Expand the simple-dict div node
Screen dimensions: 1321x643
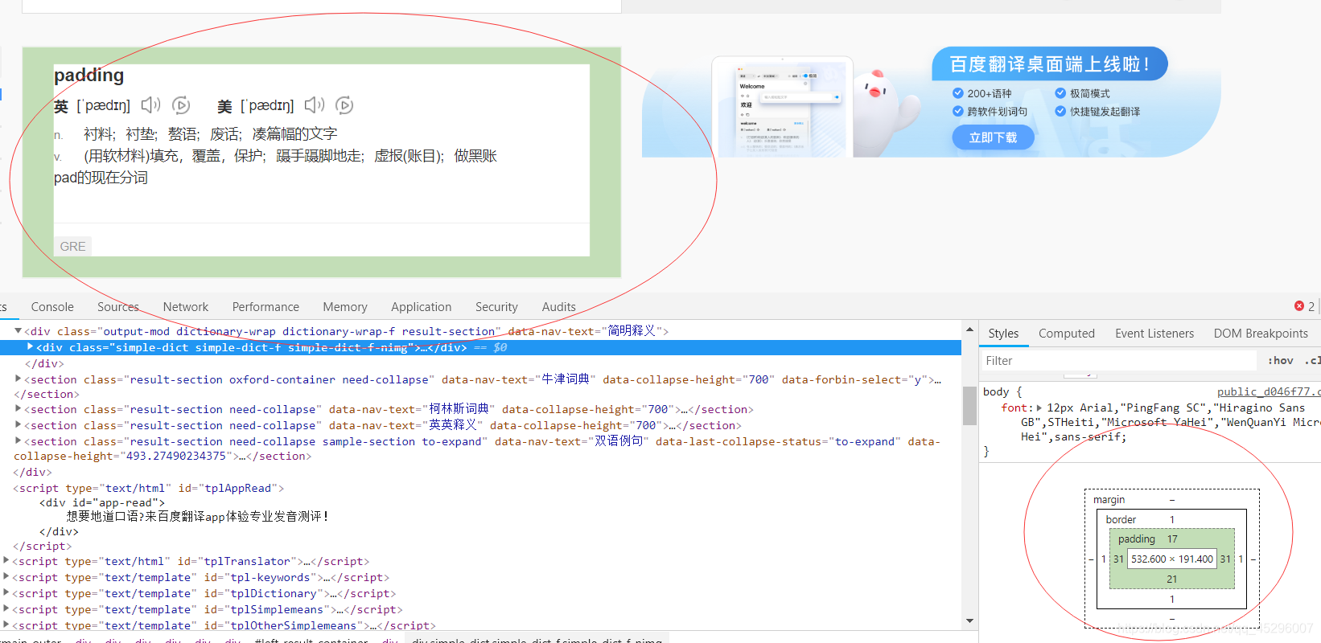pos(30,347)
